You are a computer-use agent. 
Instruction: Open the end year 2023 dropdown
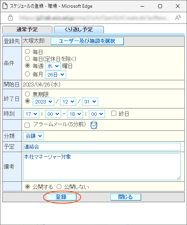coord(43,102)
